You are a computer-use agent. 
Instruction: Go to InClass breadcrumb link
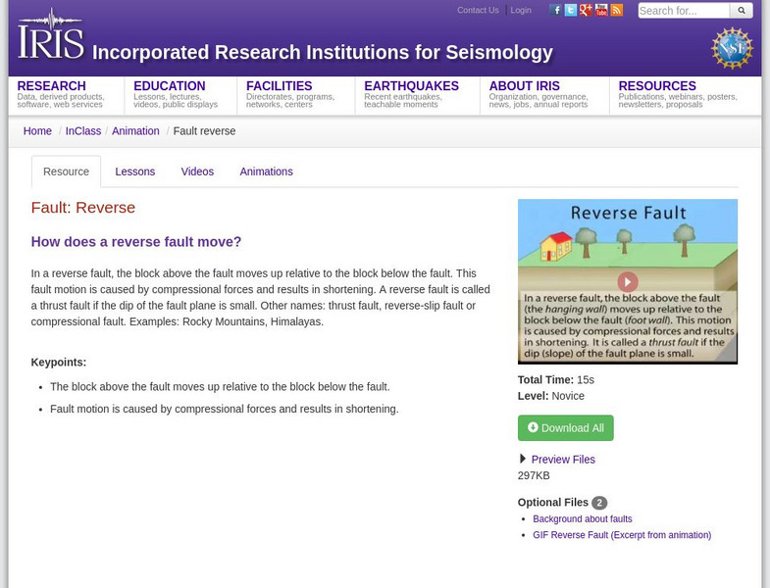(x=83, y=131)
